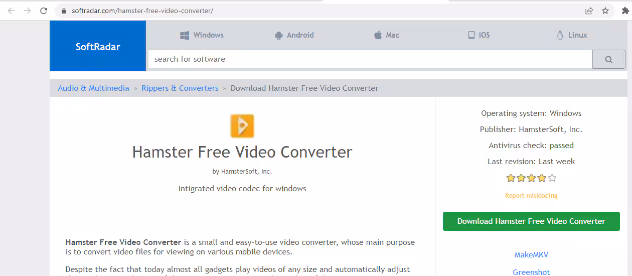Select the Windows platform tab
The image size is (632, 276).
click(202, 35)
